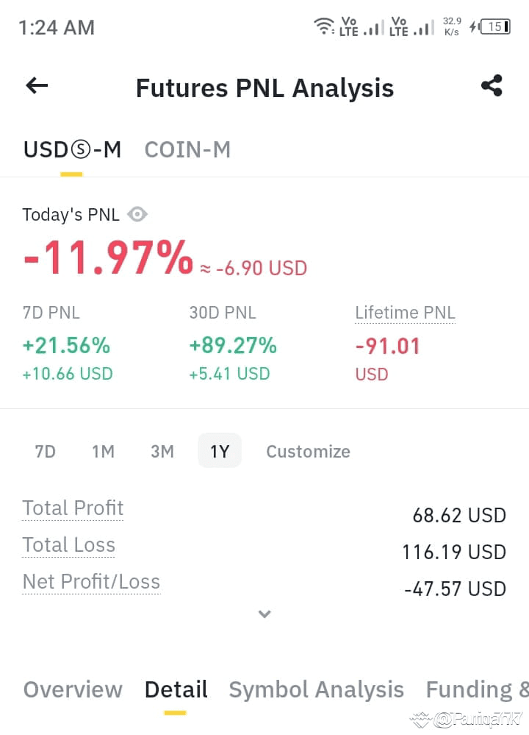Tap the Wi-Fi status icon
The height and width of the screenshot is (735, 529).
point(323,26)
